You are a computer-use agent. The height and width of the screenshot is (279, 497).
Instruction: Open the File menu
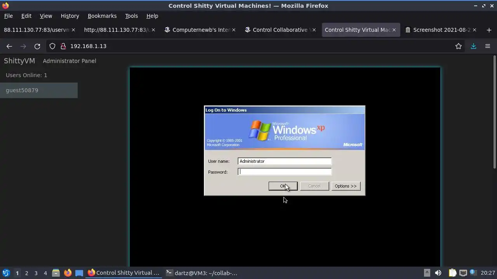coord(8,16)
